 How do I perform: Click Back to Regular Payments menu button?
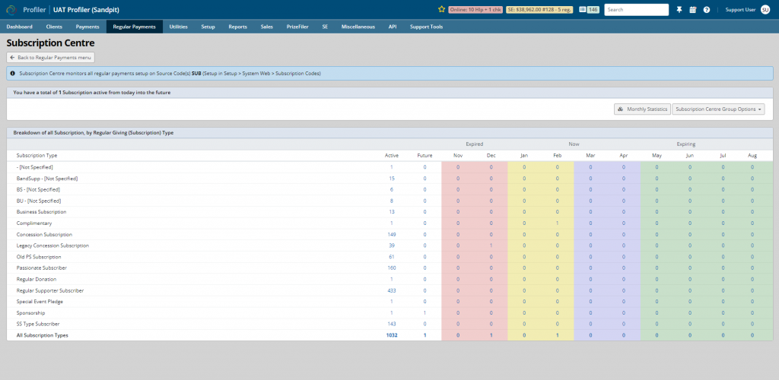tap(50, 58)
